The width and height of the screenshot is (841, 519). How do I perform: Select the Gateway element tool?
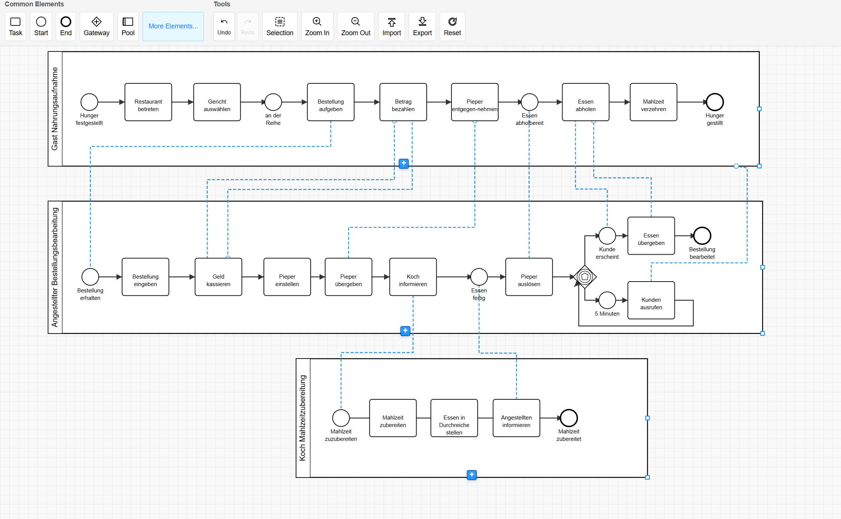tap(97, 27)
